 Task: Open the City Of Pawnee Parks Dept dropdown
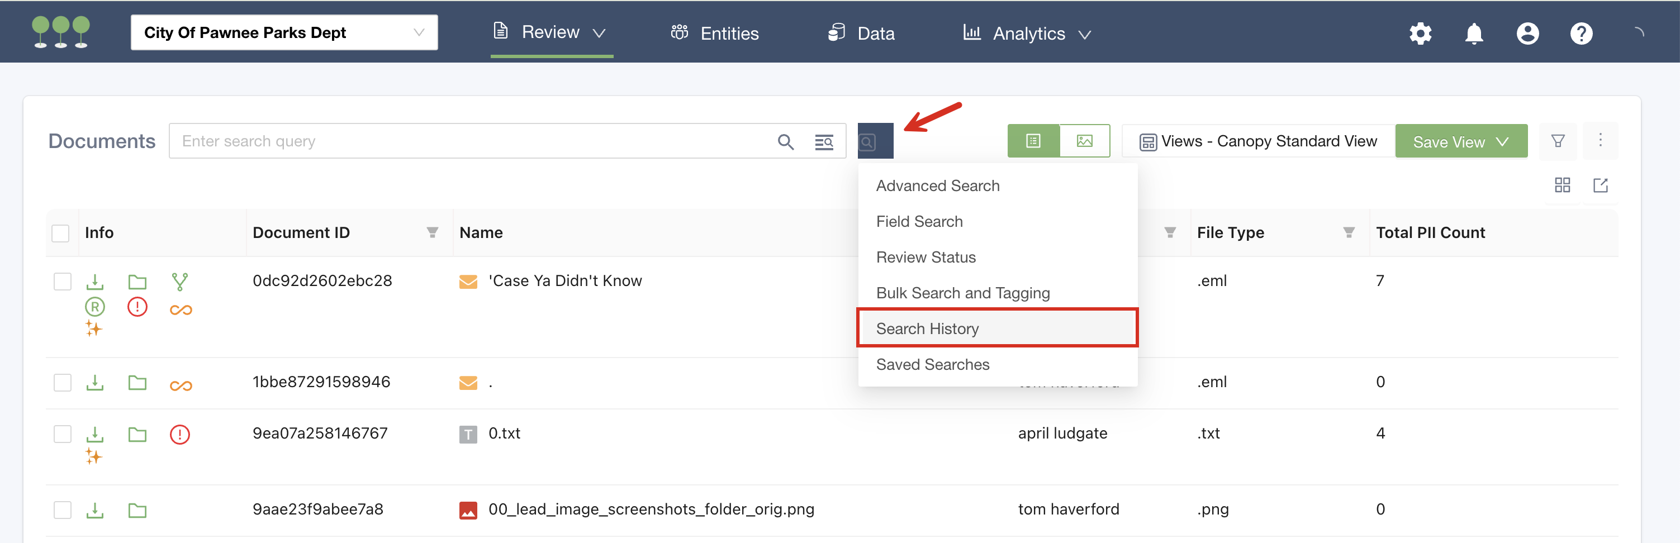tap(284, 32)
